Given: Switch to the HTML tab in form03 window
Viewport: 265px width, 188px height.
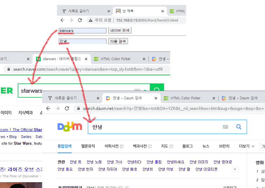Looking at the screenshot, I should coord(177,11).
